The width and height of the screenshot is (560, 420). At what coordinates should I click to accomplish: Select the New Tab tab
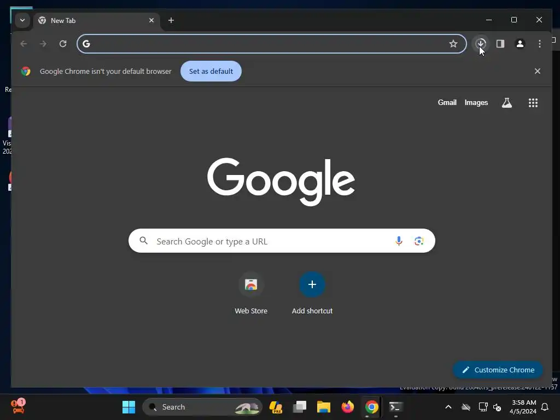pyautogui.click(x=96, y=21)
